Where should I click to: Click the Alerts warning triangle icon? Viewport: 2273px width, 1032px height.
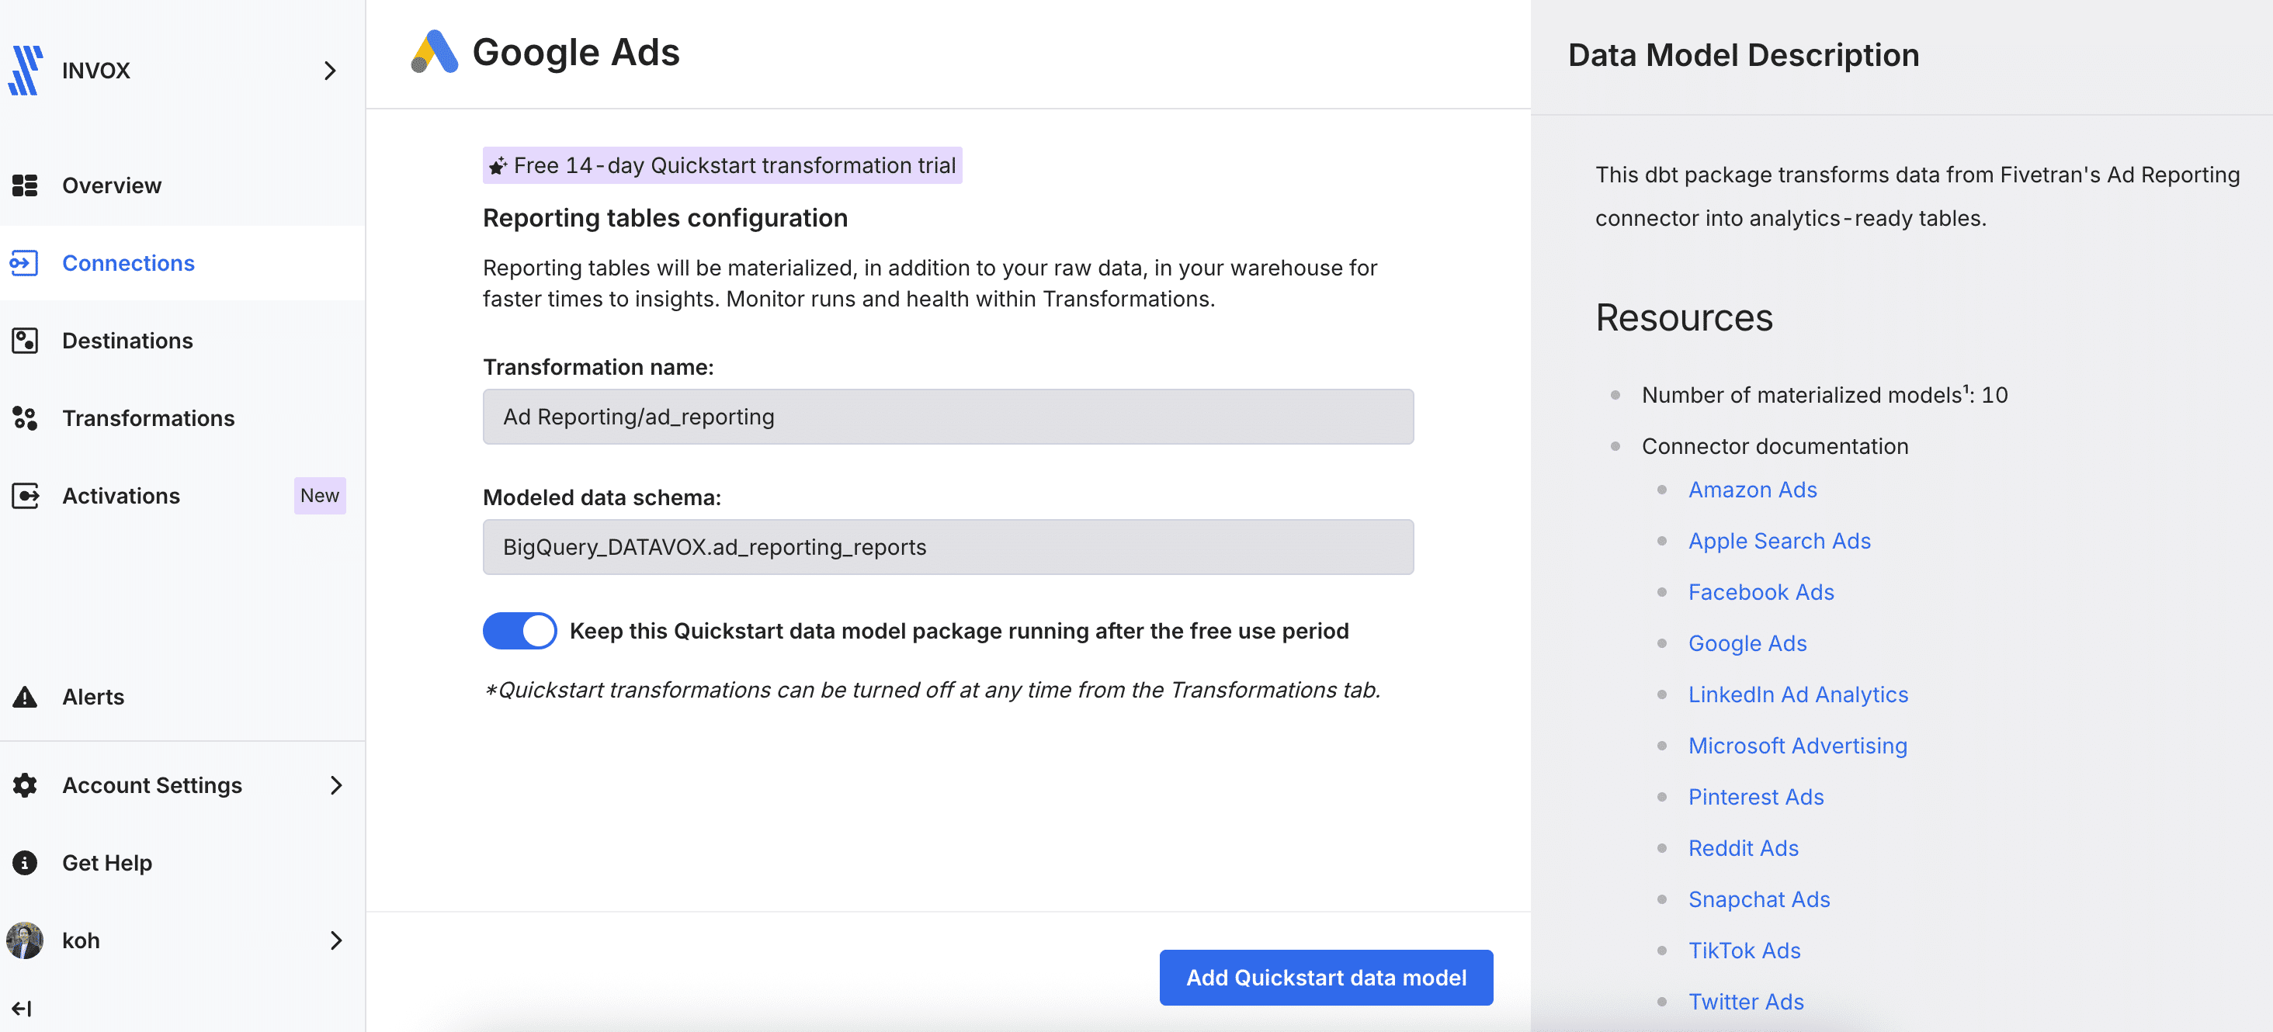25,697
